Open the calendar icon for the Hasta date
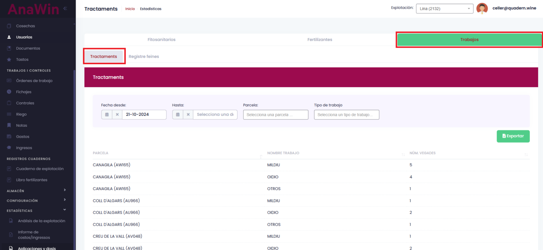Viewport: 543px width, 250px height. pyautogui.click(x=178, y=114)
